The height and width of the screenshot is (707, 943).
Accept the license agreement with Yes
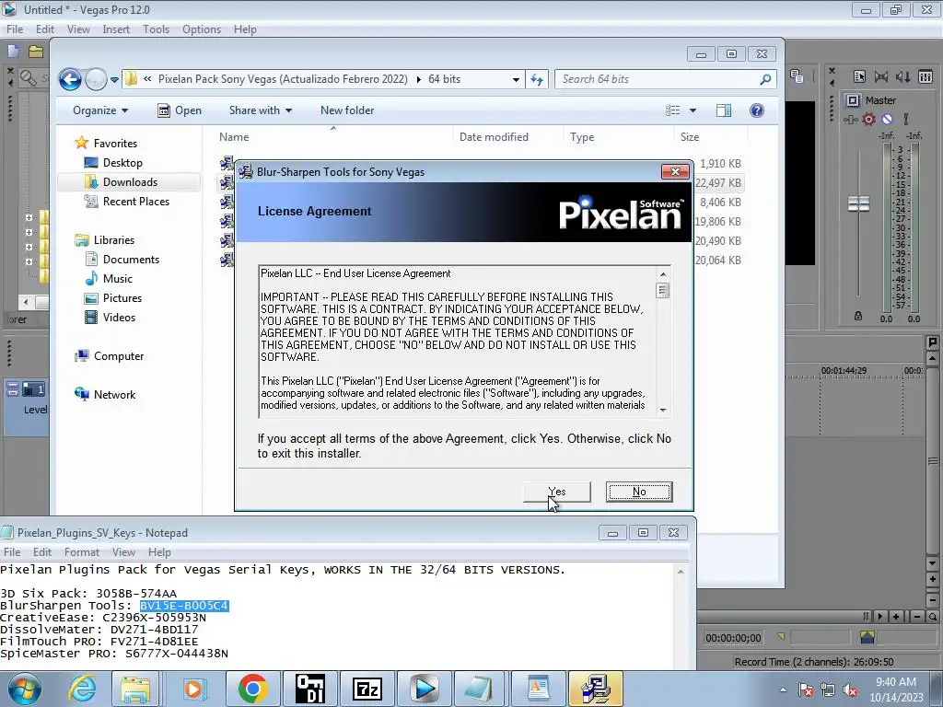point(557,492)
